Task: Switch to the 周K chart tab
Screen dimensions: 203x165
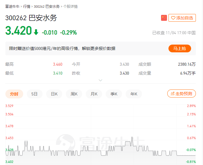Action: pos(74,94)
